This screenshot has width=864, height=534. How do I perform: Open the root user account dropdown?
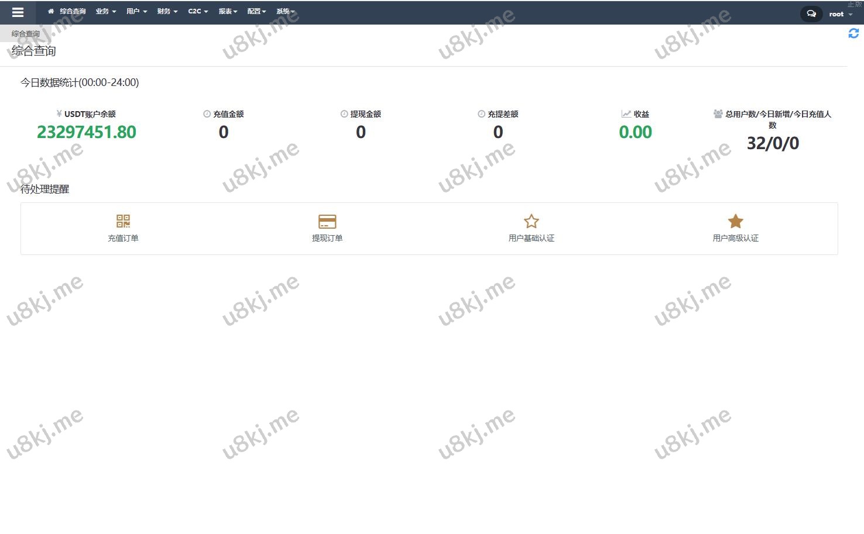[x=840, y=14]
